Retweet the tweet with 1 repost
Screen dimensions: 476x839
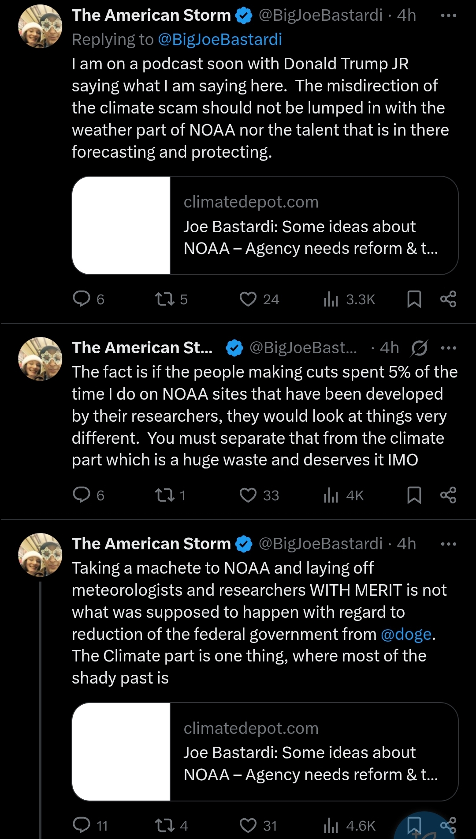tap(170, 495)
